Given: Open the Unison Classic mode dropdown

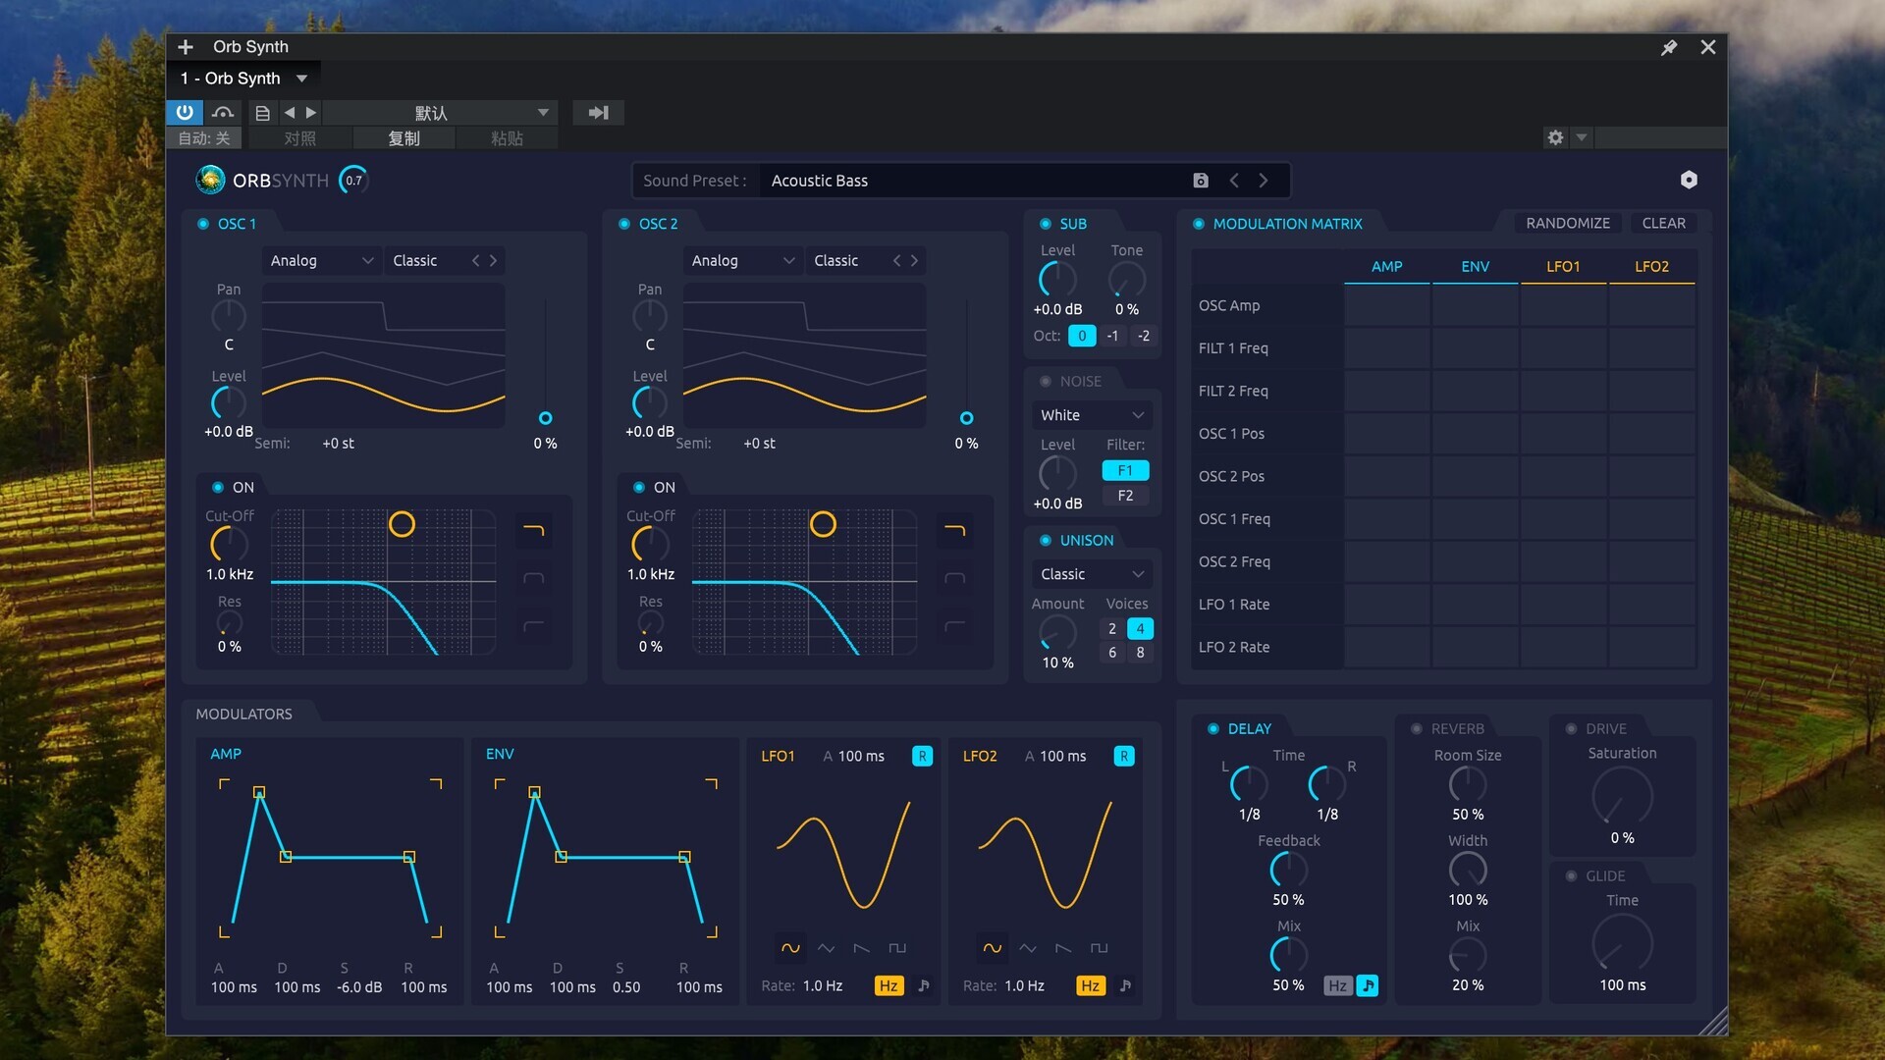Looking at the screenshot, I should pos(1091,574).
